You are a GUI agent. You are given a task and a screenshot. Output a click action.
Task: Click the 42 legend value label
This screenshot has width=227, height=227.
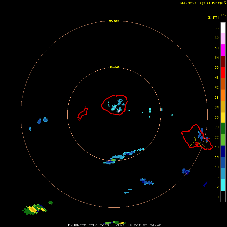click(217, 88)
